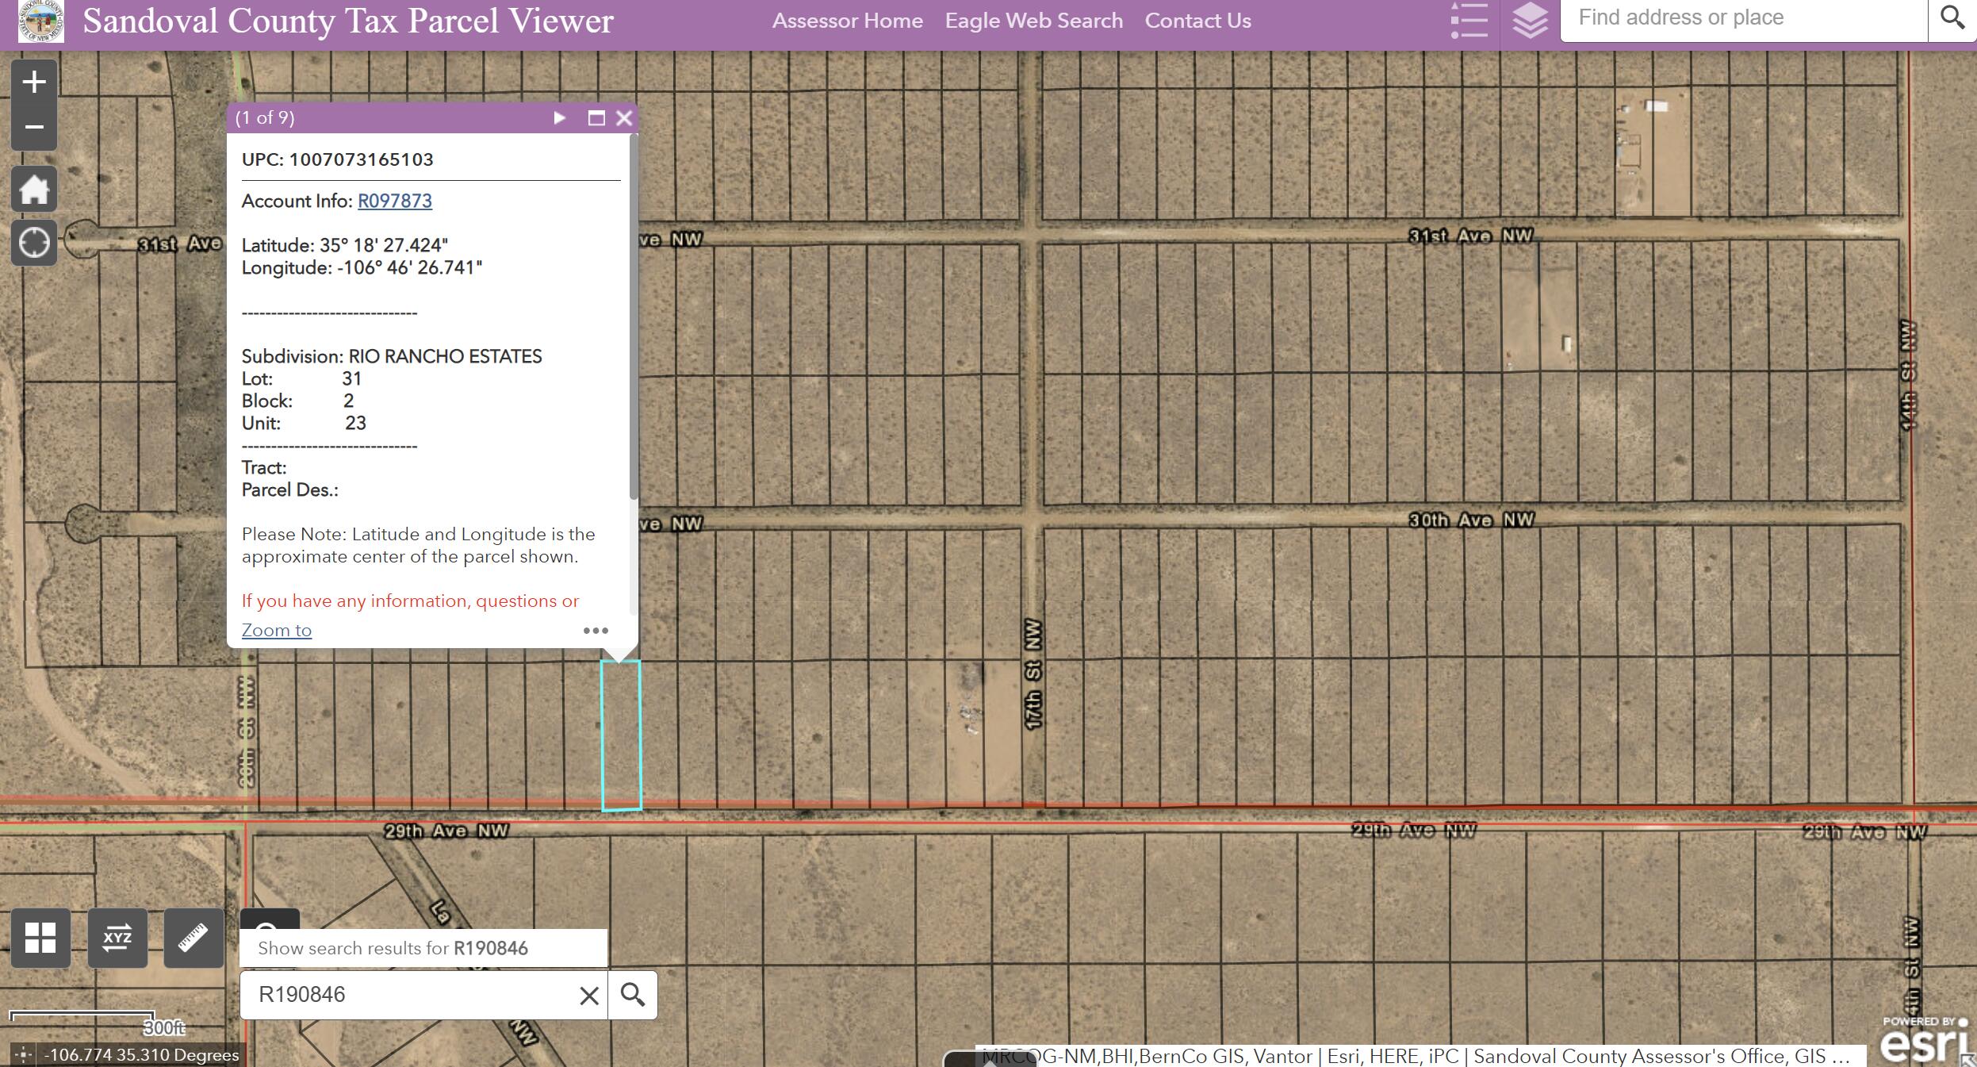Select suggestion Show search results for R190846

pyautogui.click(x=423, y=948)
